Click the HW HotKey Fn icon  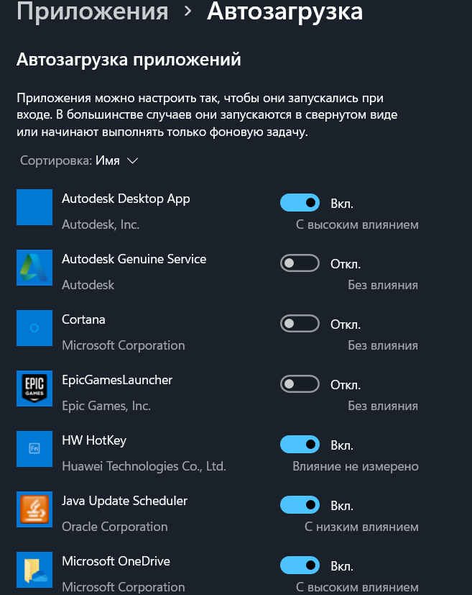34,449
